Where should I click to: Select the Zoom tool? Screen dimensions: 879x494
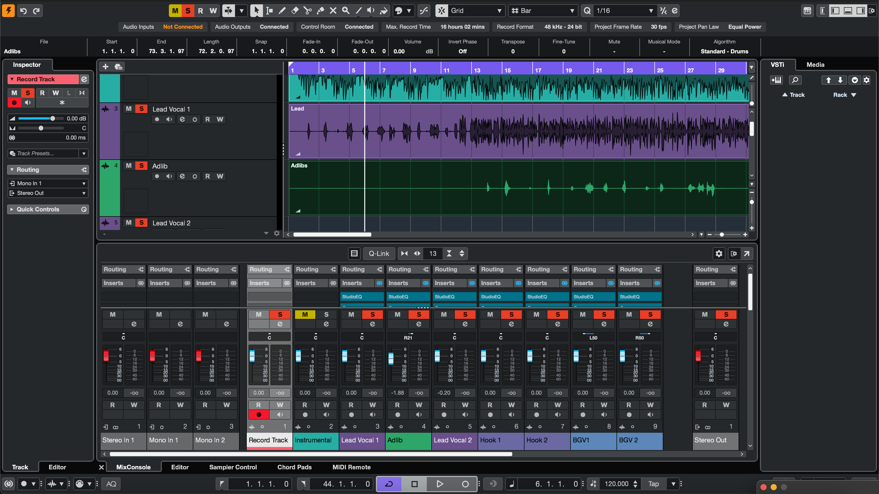coord(346,11)
